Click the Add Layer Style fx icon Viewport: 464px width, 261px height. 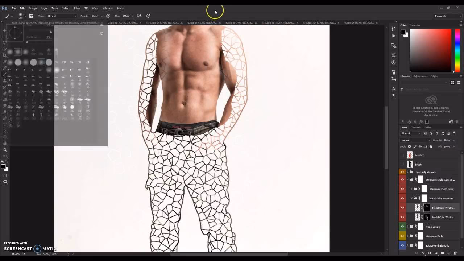[x=423, y=253]
